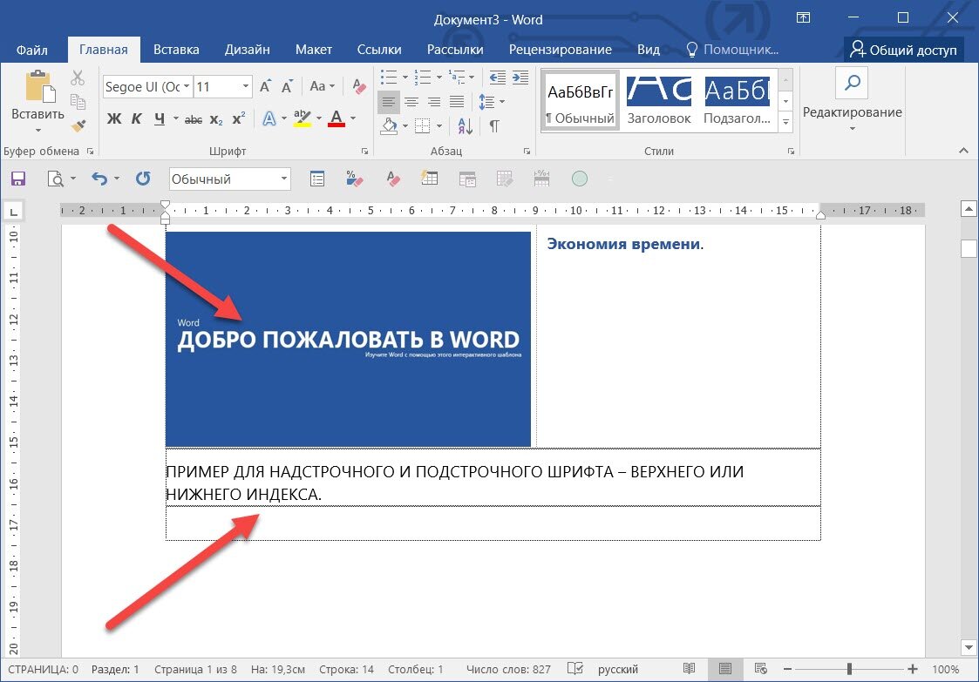Click the Помощник tell-me box

pos(731,50)
